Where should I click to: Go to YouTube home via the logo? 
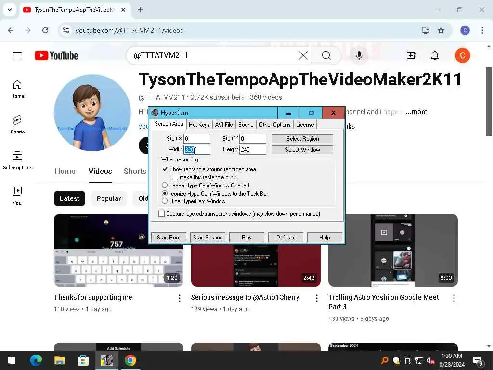point(56,55)
